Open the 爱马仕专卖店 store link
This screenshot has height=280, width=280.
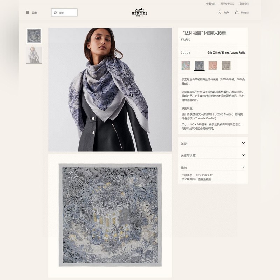coord(227,4)
